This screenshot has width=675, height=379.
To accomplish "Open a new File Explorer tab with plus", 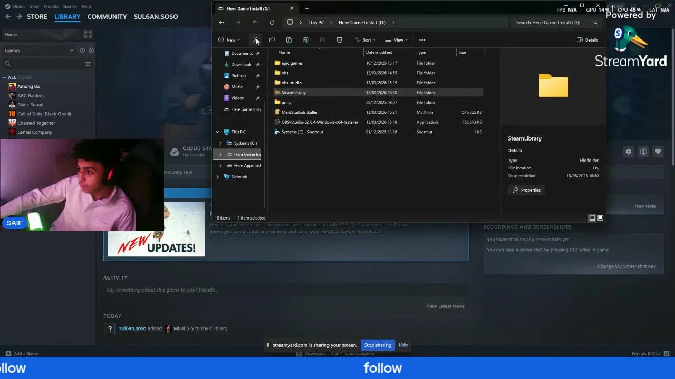I will (x=307, y=8).
